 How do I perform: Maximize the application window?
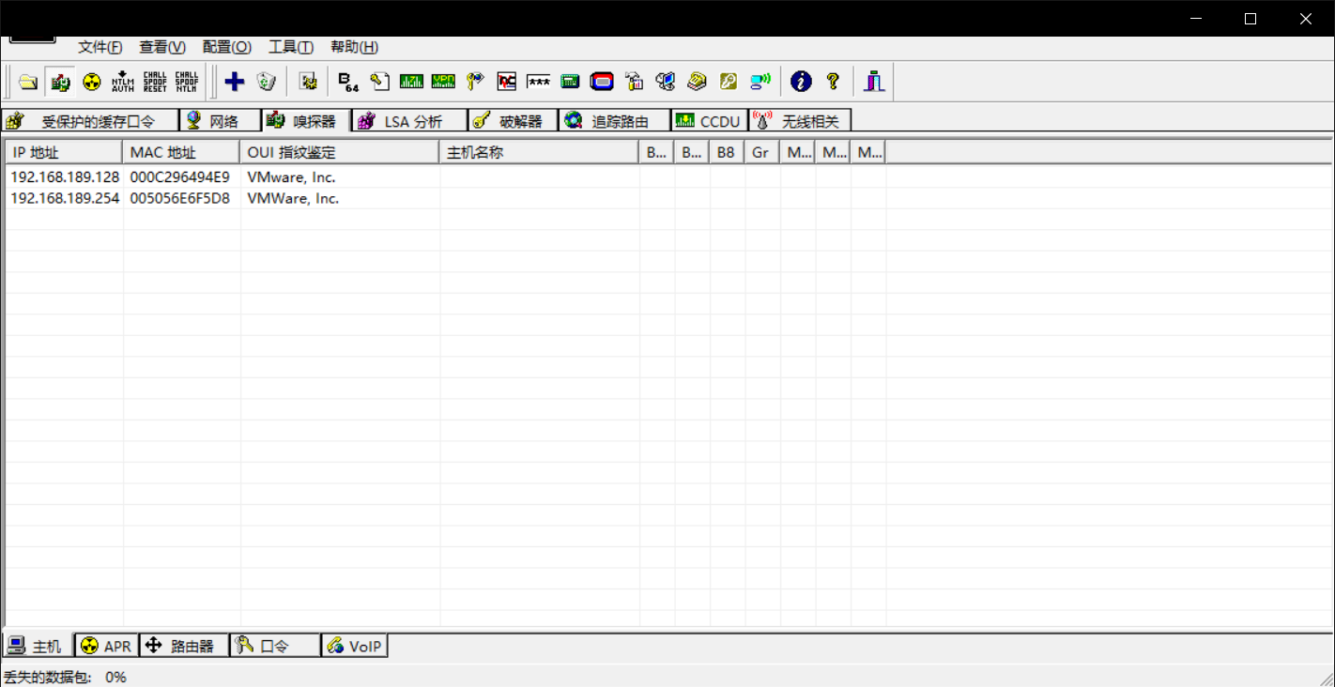pos(1251,19)
